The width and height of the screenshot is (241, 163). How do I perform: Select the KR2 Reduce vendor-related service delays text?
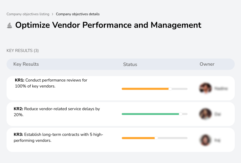pyautogui.click(x=57, y=112)
